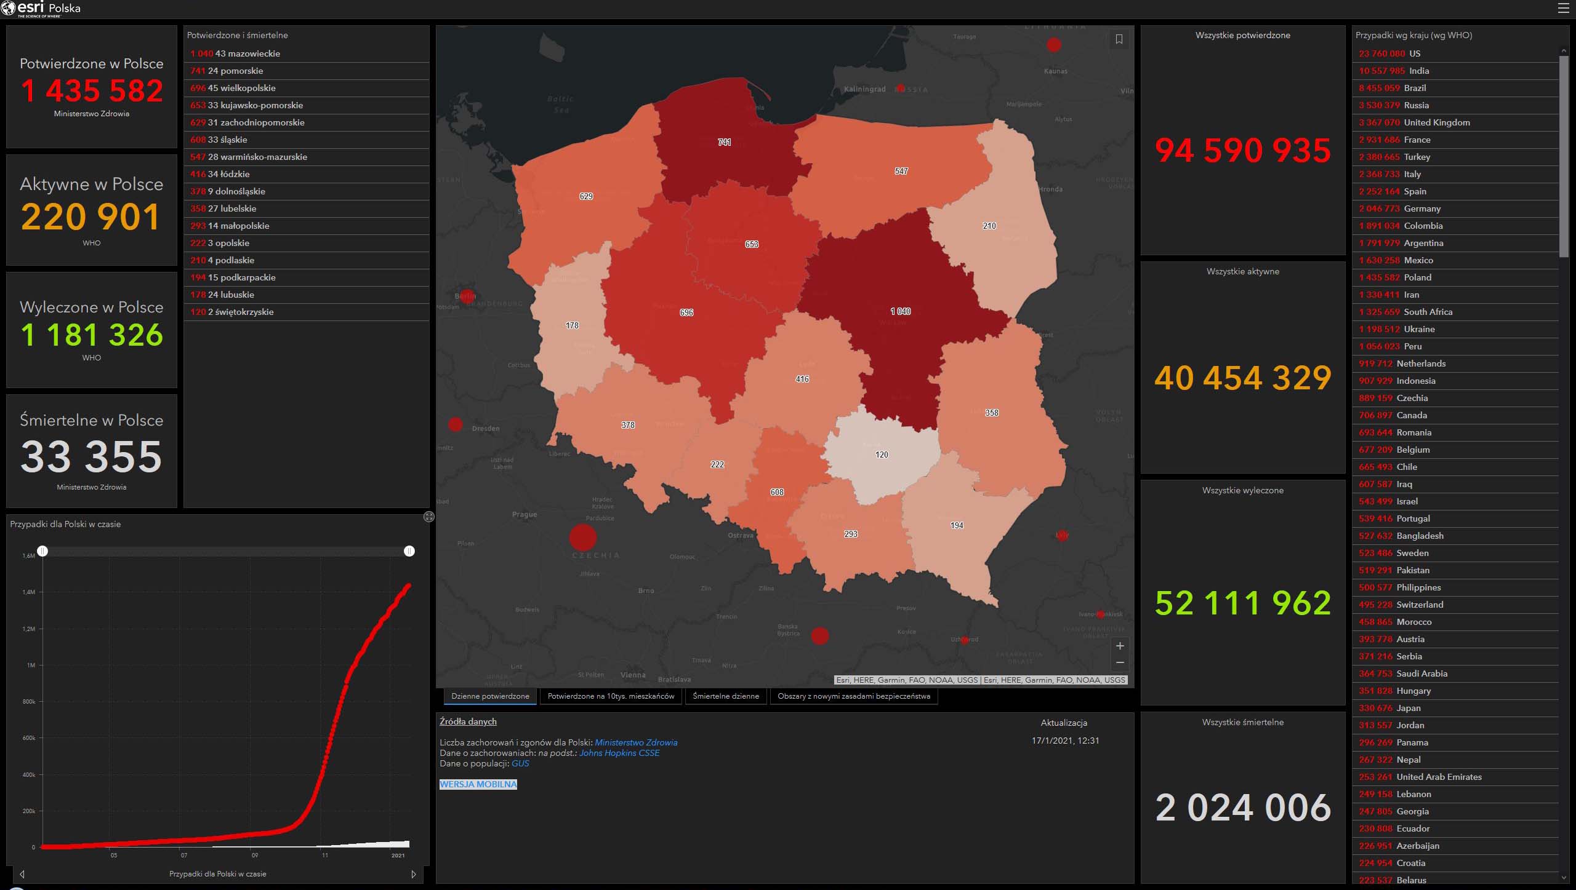Screen dimensions: 1576x890
Task: Zoom out the map with minus button
Action: (x=1120, y=662)
